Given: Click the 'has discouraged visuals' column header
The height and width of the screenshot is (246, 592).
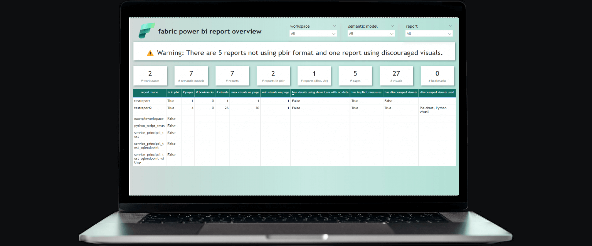Looking at the screenshot, I should coord(400,92).
